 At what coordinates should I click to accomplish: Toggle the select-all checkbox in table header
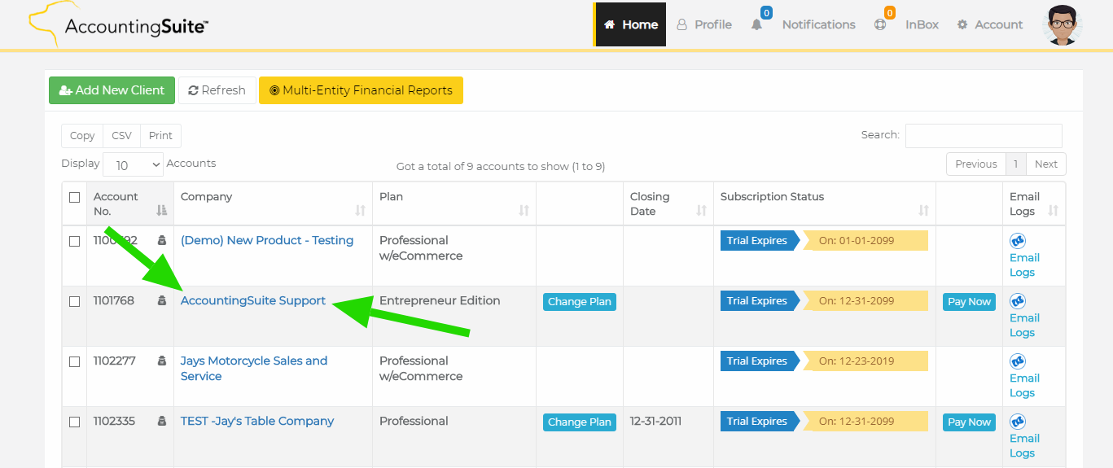[x=75, y=197]
